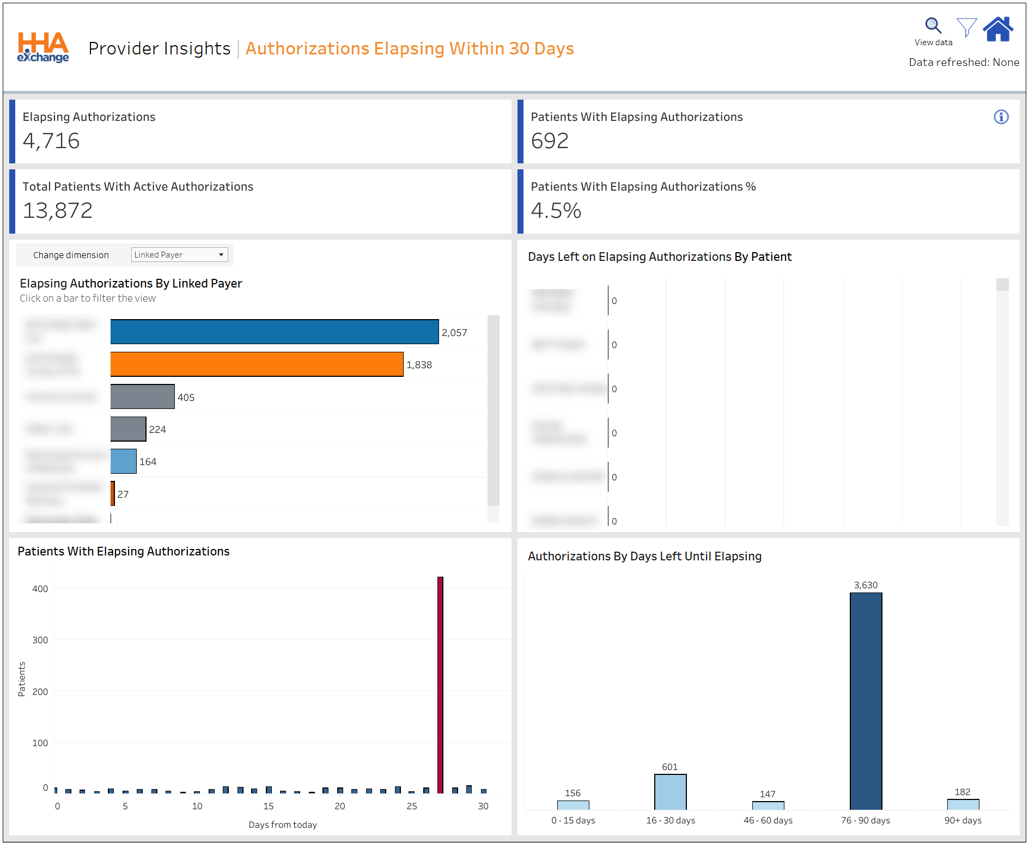Click the light blue 164 payer bar
The height and width of the screenshot is (843, 1029).
tap(123, 461)
